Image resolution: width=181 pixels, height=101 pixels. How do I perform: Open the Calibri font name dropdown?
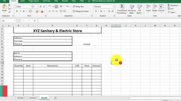(x=31, y=7)
